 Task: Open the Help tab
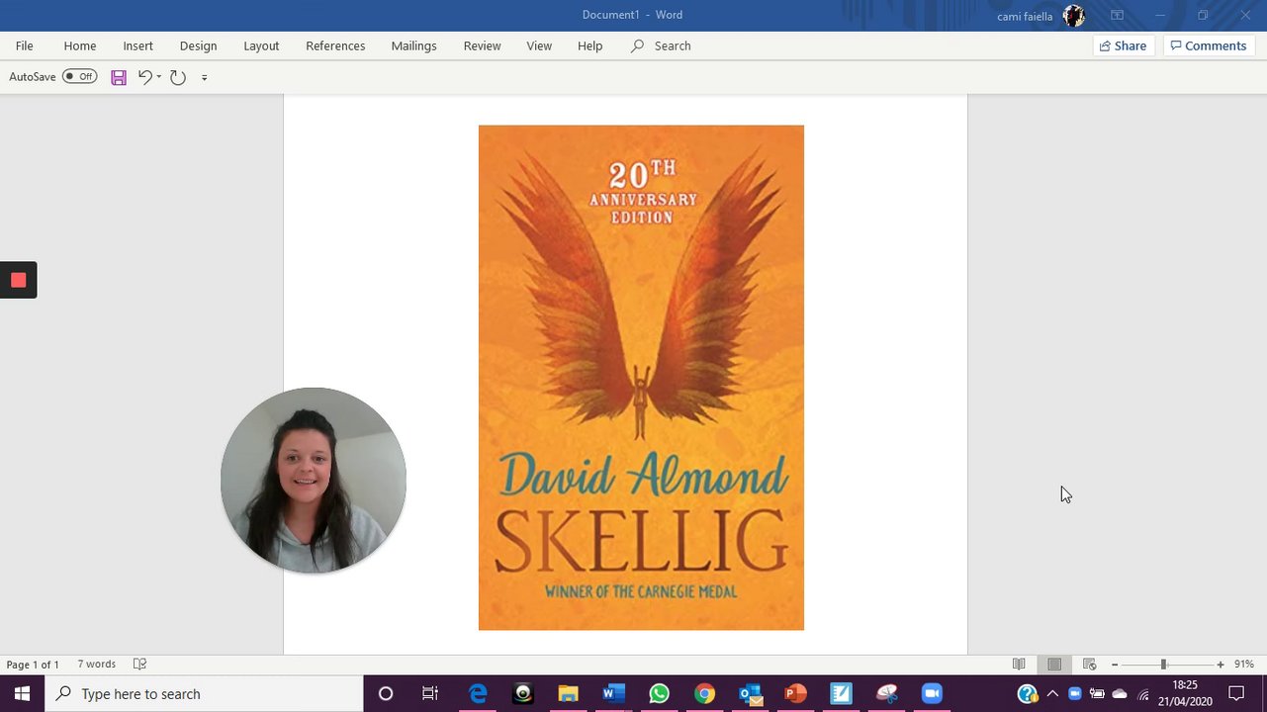589,45
